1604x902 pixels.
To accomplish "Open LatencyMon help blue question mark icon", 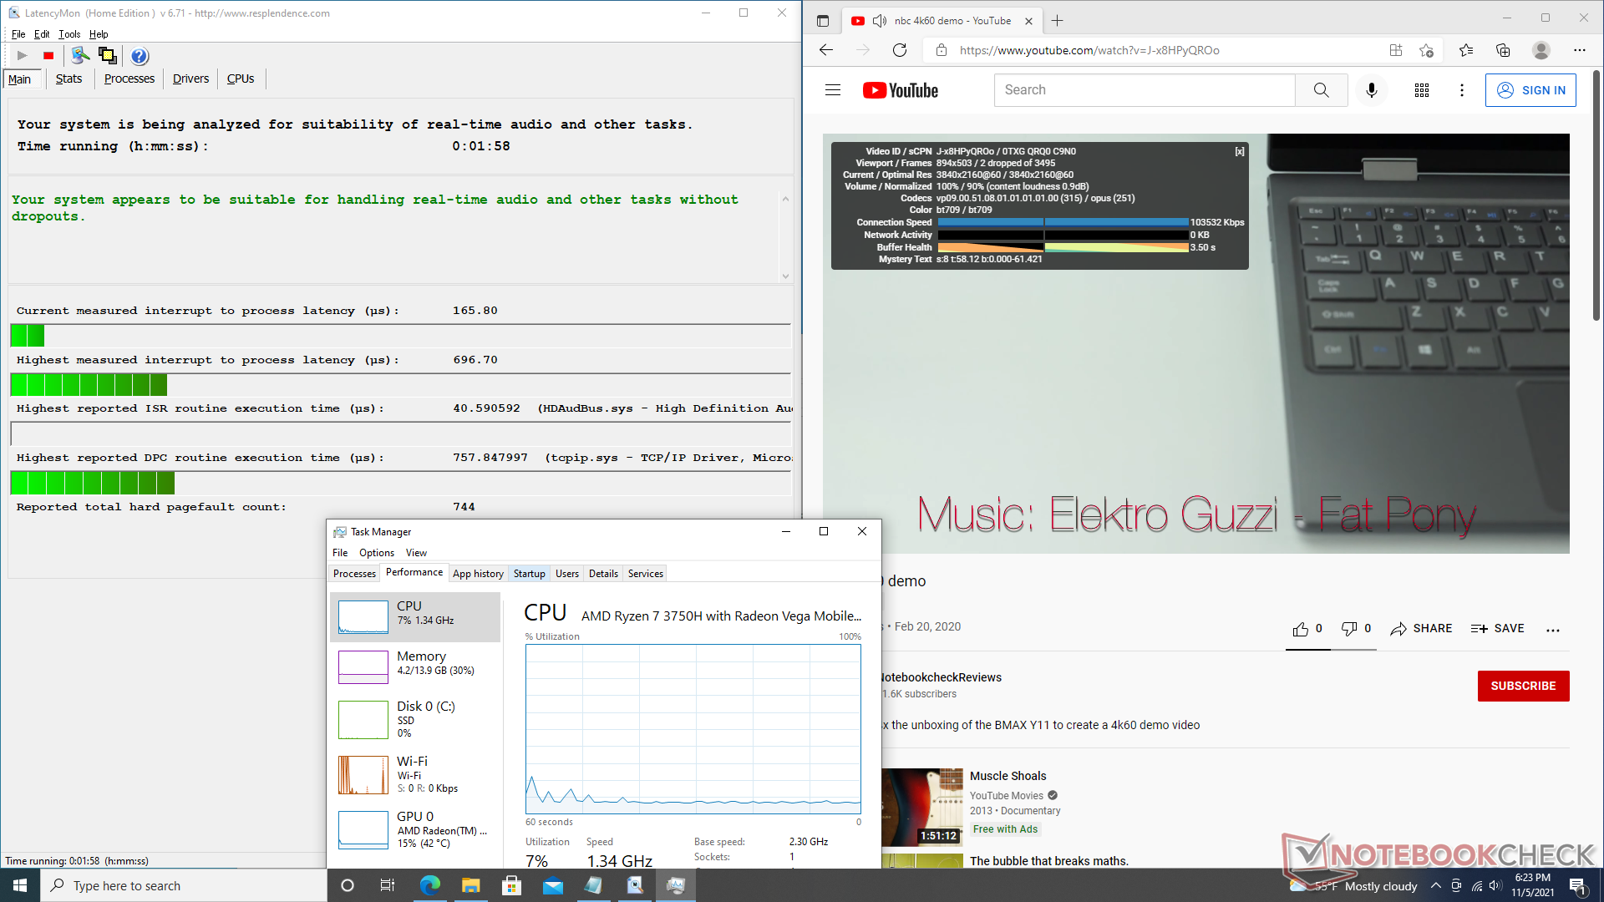I will coord(140,56).
